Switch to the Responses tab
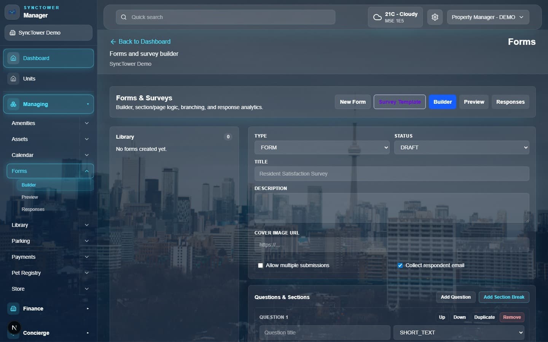The image size is (548, 342). point(510,102)
